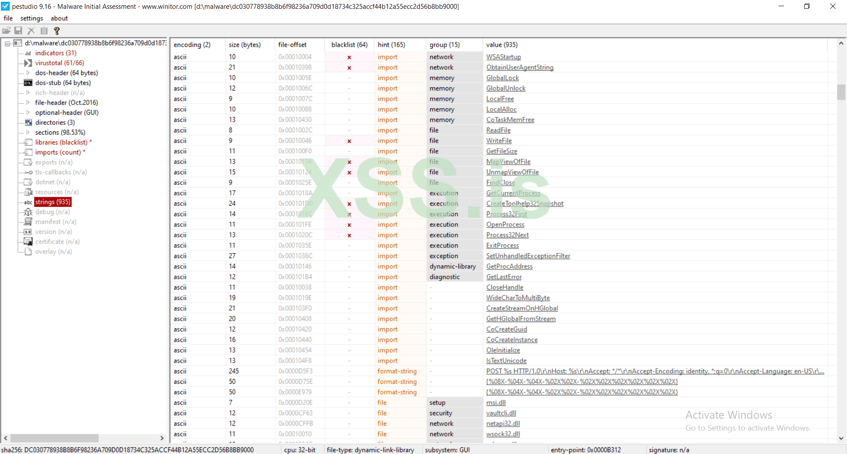Click the tls-callbacks icon in tree

tap(28, 172)
